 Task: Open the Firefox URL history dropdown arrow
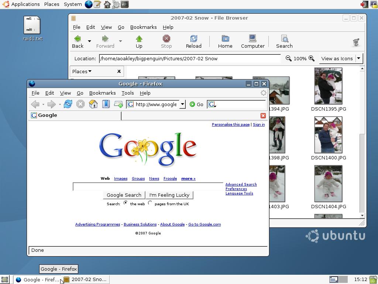click(x=182, y=104)
